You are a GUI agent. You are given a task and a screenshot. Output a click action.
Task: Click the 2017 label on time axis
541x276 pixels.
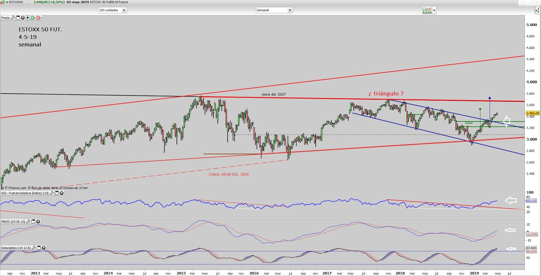coord(327,273)
